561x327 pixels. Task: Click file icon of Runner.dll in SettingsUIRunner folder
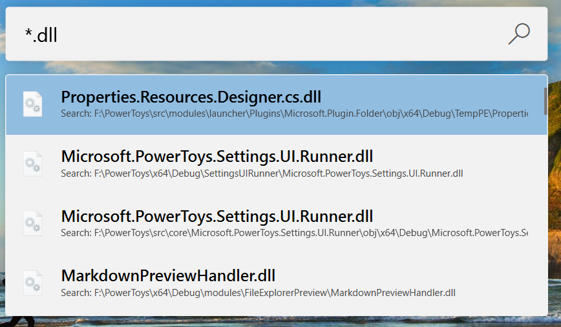coord(32,164)
